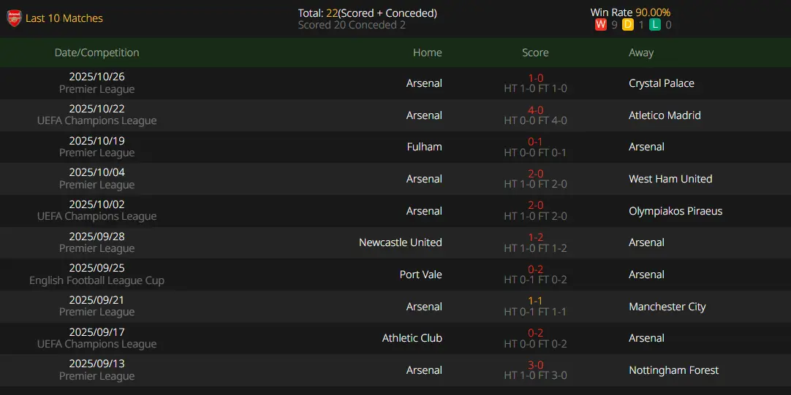The height and width of the screenshot is (395, 791).
Task: Click the Arsenal crest icon
Action: pos(14,19)
